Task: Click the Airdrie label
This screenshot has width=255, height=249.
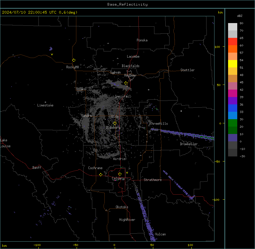Action: coord(120,159)
